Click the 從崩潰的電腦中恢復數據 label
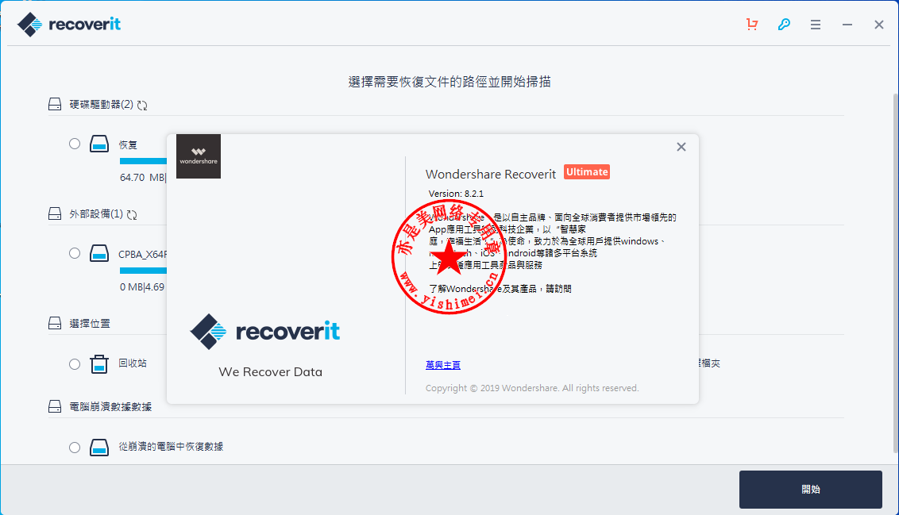 171,446
